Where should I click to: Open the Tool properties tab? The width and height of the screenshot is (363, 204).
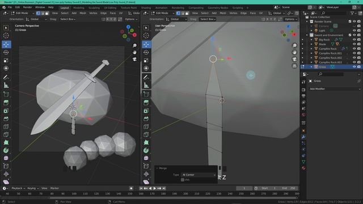[x=303, y=82]
